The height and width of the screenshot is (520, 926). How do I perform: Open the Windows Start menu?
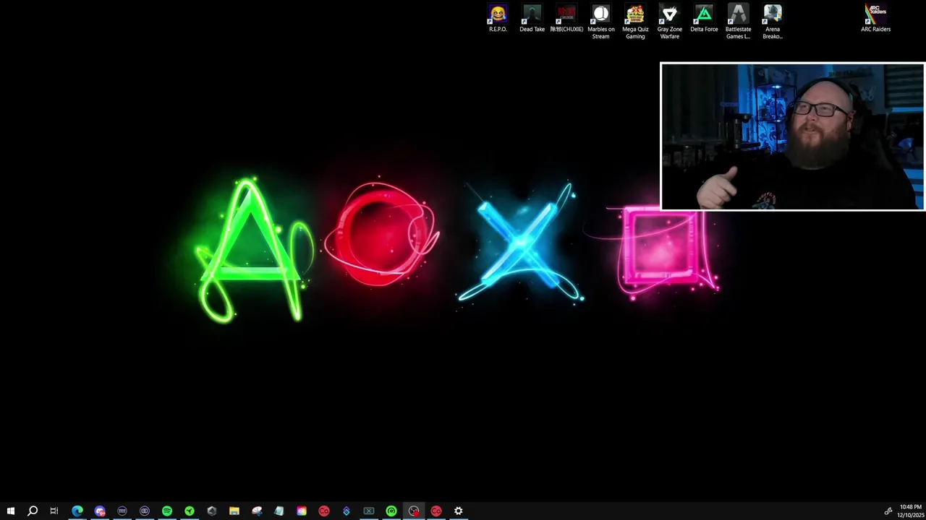tap(11, 511)
